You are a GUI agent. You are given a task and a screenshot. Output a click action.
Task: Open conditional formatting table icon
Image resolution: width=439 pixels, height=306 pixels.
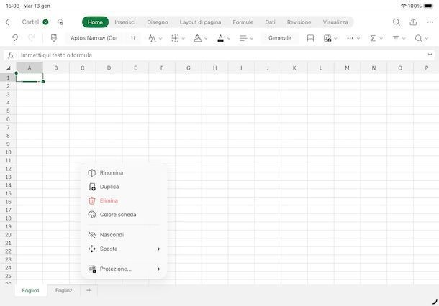327,38
